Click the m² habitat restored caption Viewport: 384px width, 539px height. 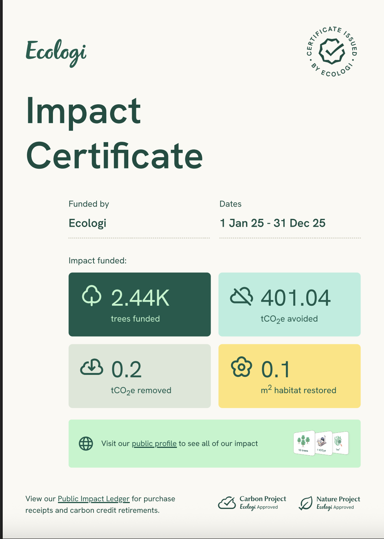point(299,390)
